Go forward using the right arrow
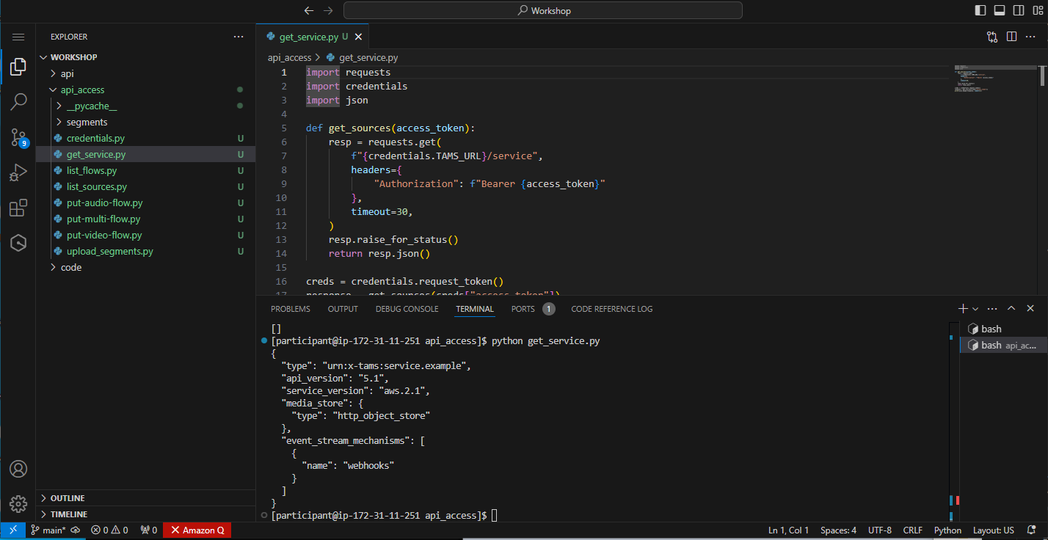The width and height of the screenshot is (1048, 540). [x=328, y=10]
